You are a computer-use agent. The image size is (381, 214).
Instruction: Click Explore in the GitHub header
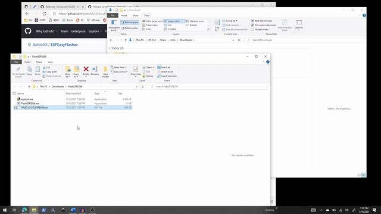(94, 31)
